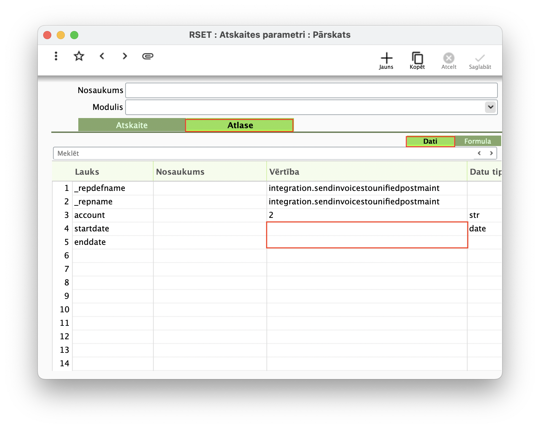The width and height of the screenshot is (540, 429).
Task: Open the three-dot options menu
Action: click(x=56, y=56)
